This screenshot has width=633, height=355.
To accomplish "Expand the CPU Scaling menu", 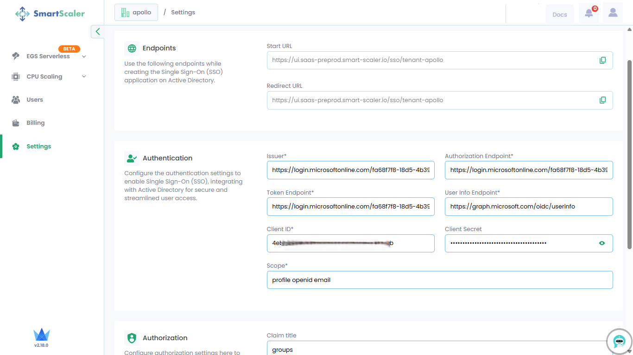I will [84, 77].
